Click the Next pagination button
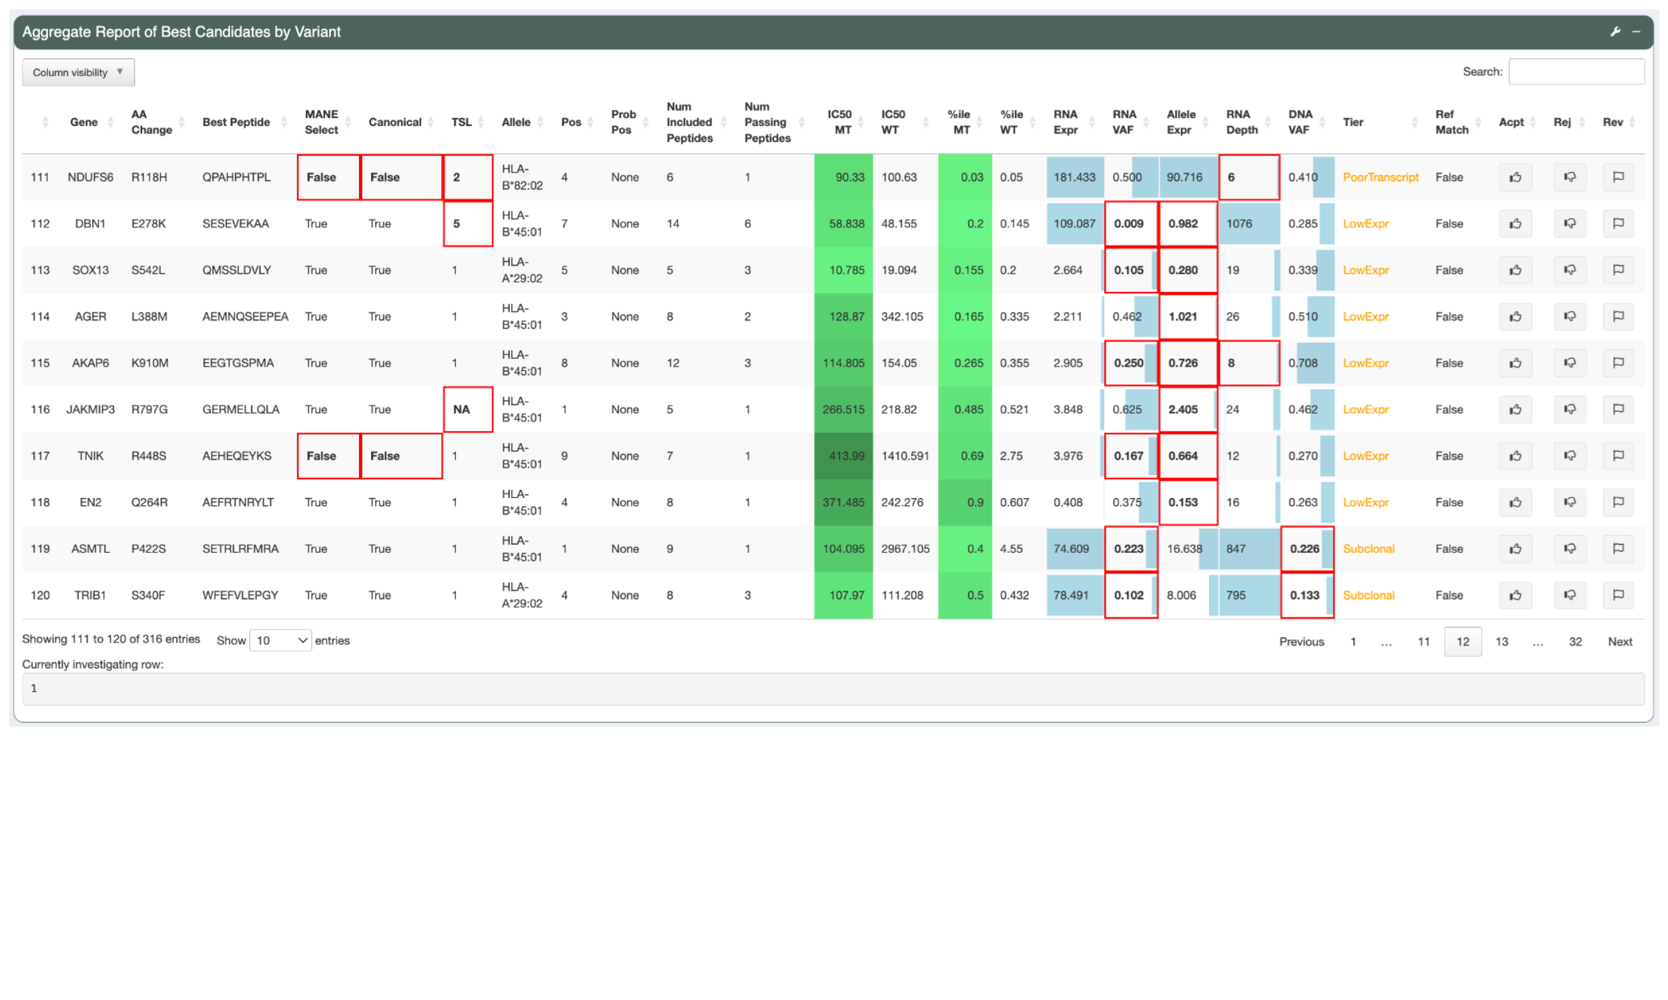Viewport: 1668px width, 1000px height. (1619, 642)
